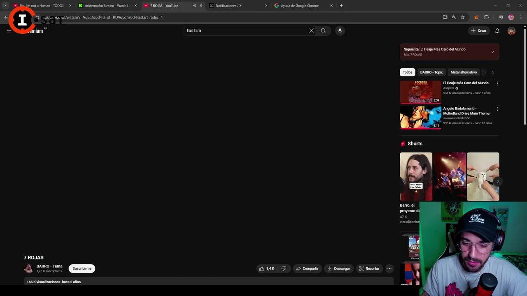Image resolution: width=527 pixels, height=296 pixels.
Task: Select the Todos filter chip
Action: pyautogui.click(x=408, y=72)
